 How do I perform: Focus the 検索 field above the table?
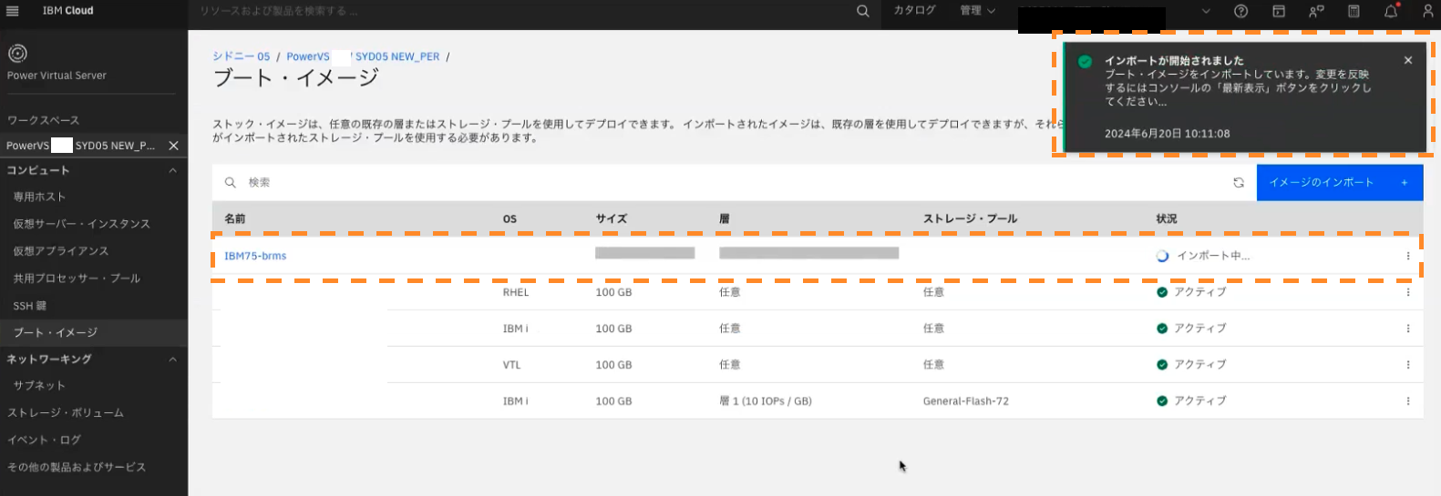click(x=720, y=183)
